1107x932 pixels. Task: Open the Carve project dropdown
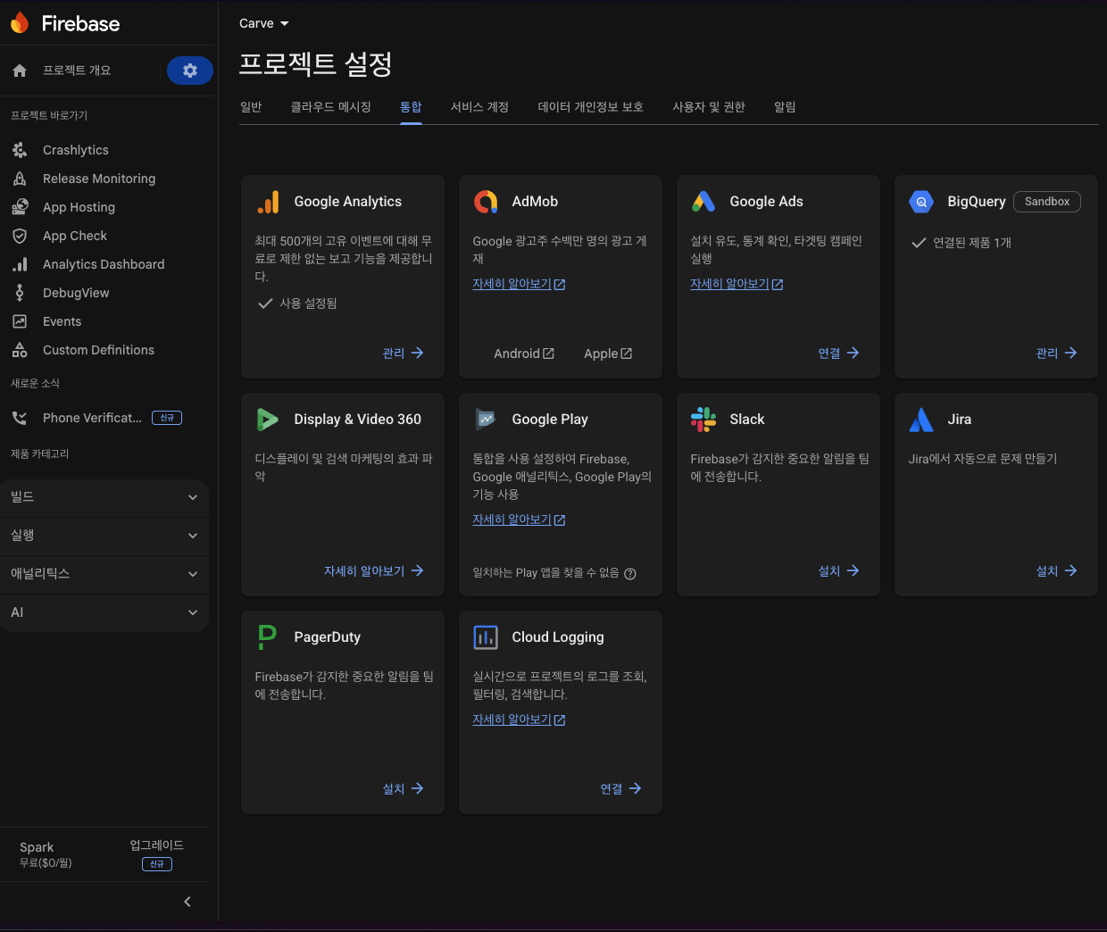(x=264, y=23)
